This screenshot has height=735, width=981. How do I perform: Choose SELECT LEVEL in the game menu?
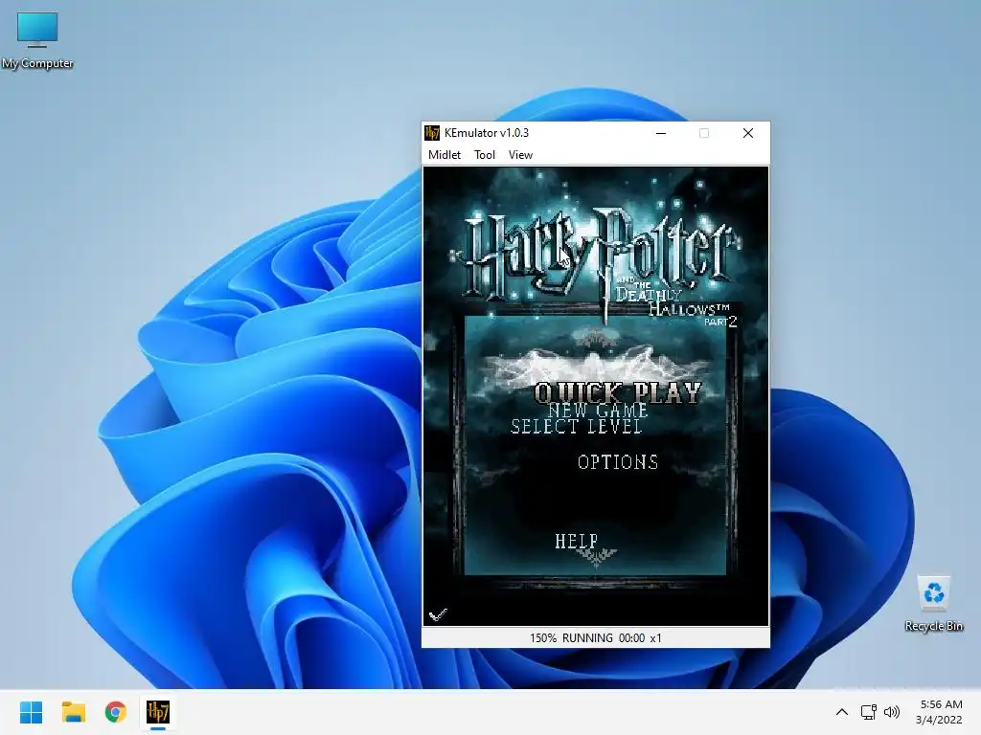tap(576, 427)
